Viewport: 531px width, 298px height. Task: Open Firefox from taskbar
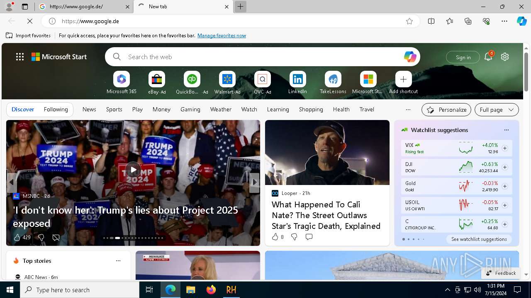click(x=211, y=290)
